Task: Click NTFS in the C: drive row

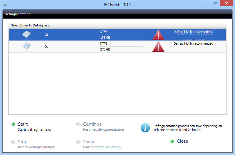Action: coord(104,32)
